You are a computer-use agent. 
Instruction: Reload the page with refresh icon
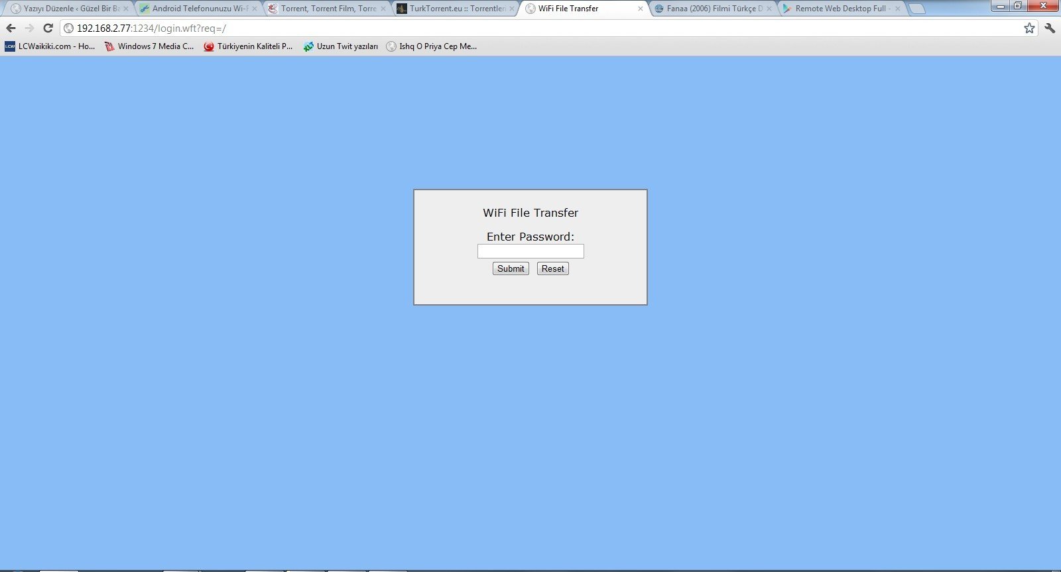[48, 28]
